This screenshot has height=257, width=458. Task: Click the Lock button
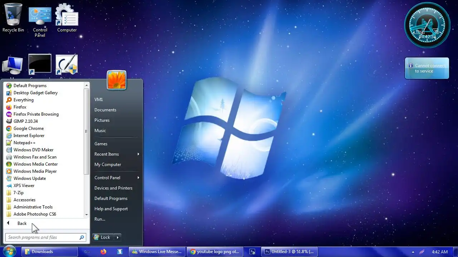[x=103, y=237]
